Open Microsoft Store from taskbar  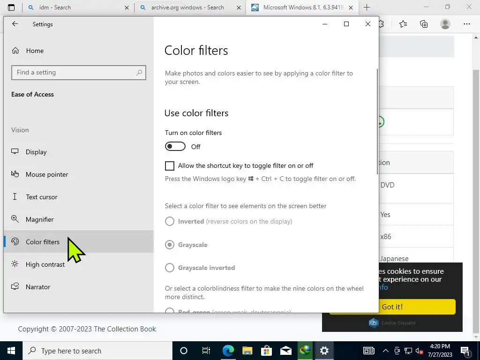[267, 351]
